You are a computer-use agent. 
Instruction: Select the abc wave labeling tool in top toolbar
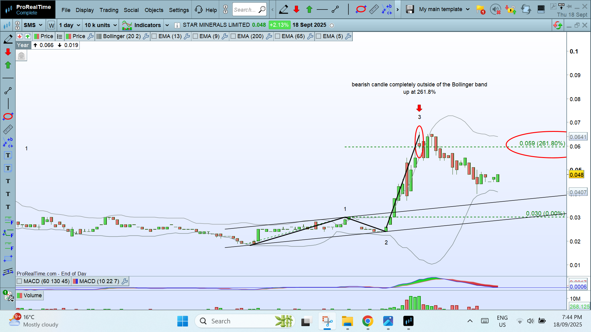[387, 10]
